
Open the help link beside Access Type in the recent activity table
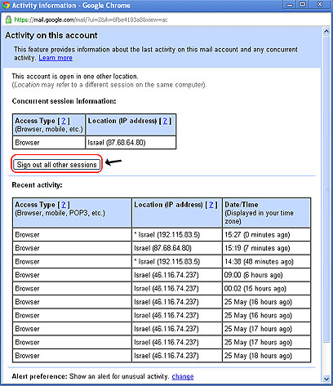coord(64,204)
